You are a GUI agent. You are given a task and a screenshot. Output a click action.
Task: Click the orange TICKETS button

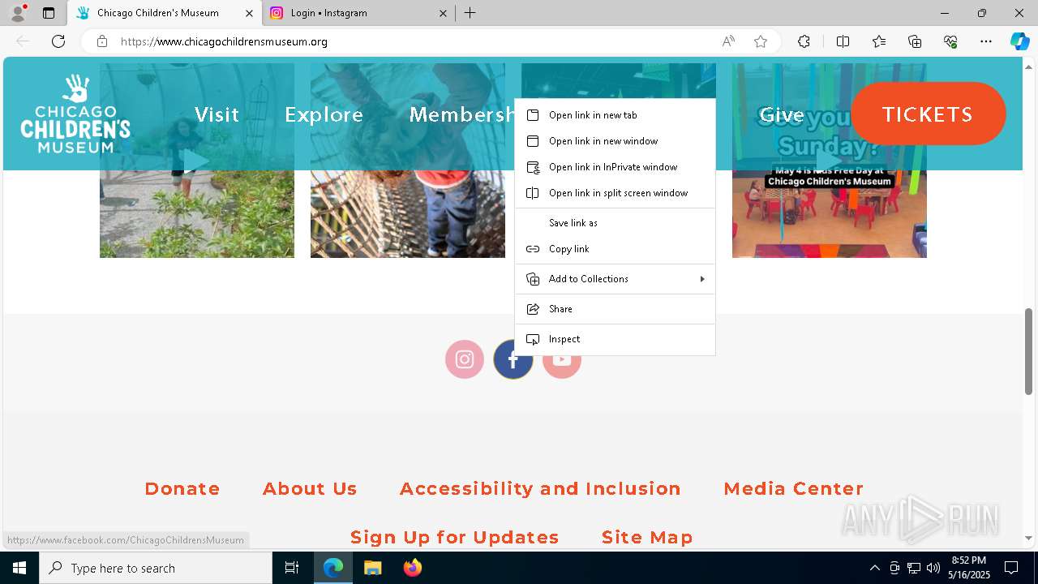(928, 114)
